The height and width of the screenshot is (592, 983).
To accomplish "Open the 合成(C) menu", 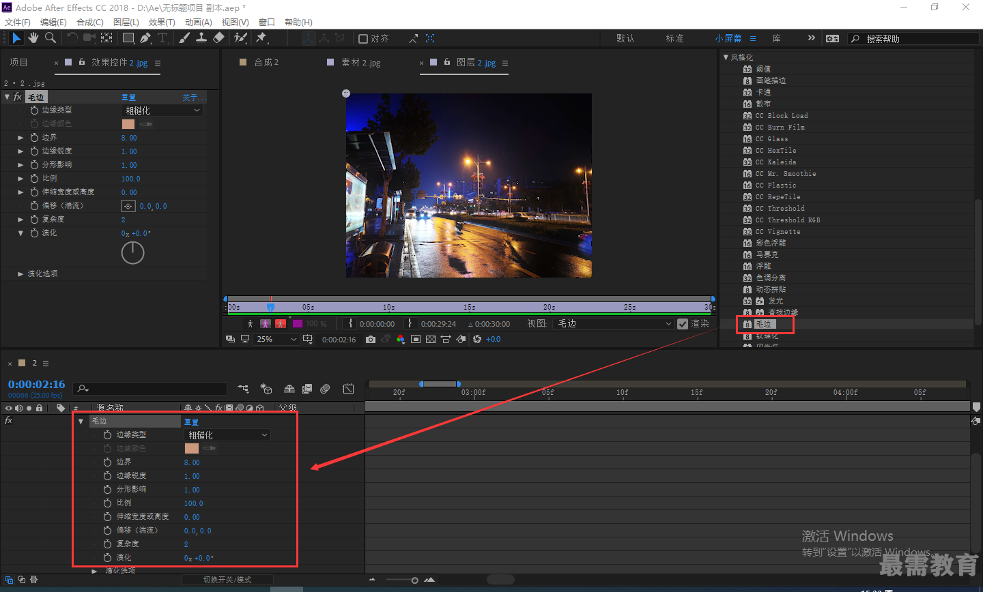I will [90, 23].
